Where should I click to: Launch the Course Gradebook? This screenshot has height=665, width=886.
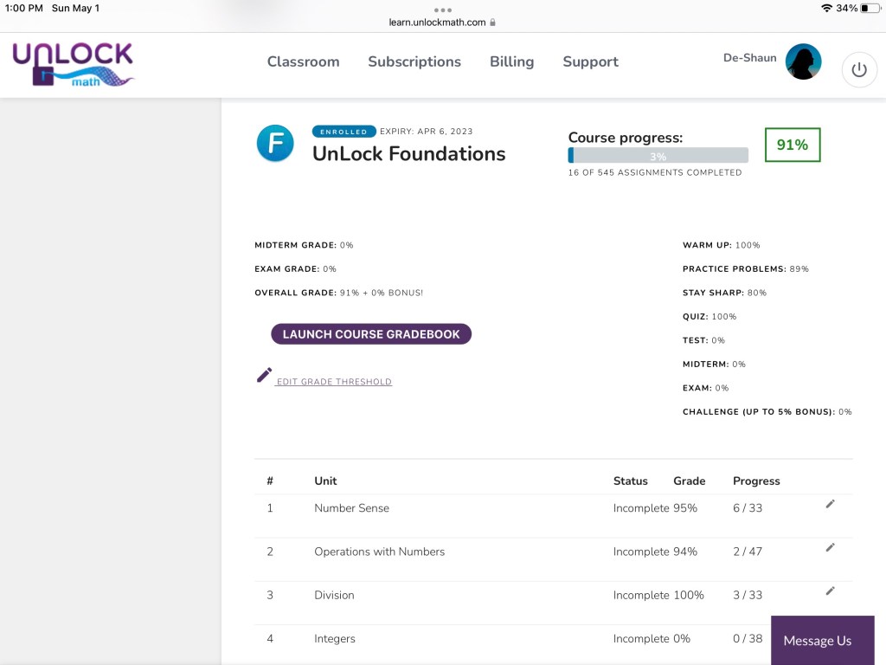pyautogui.click(x=370, y=334)
